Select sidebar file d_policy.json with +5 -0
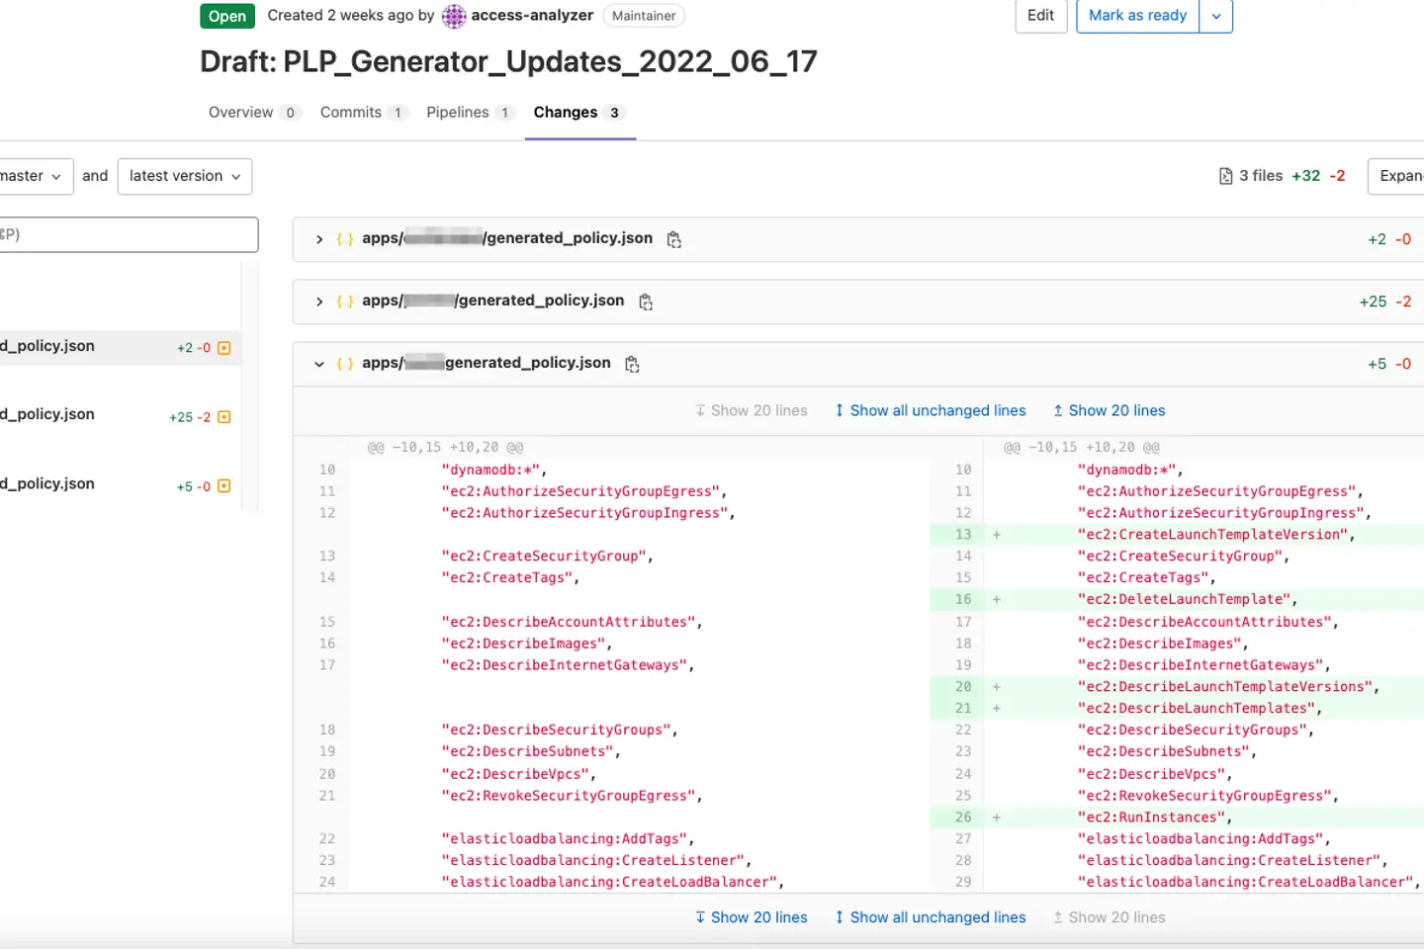This screenshot has height=949, width=1424. (x=119, y=484)
